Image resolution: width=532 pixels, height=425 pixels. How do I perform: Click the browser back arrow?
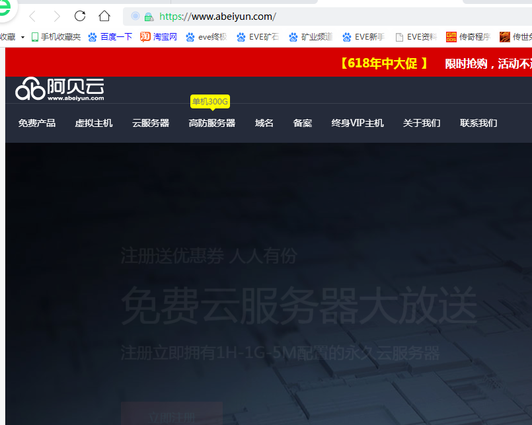pos(32,16)
